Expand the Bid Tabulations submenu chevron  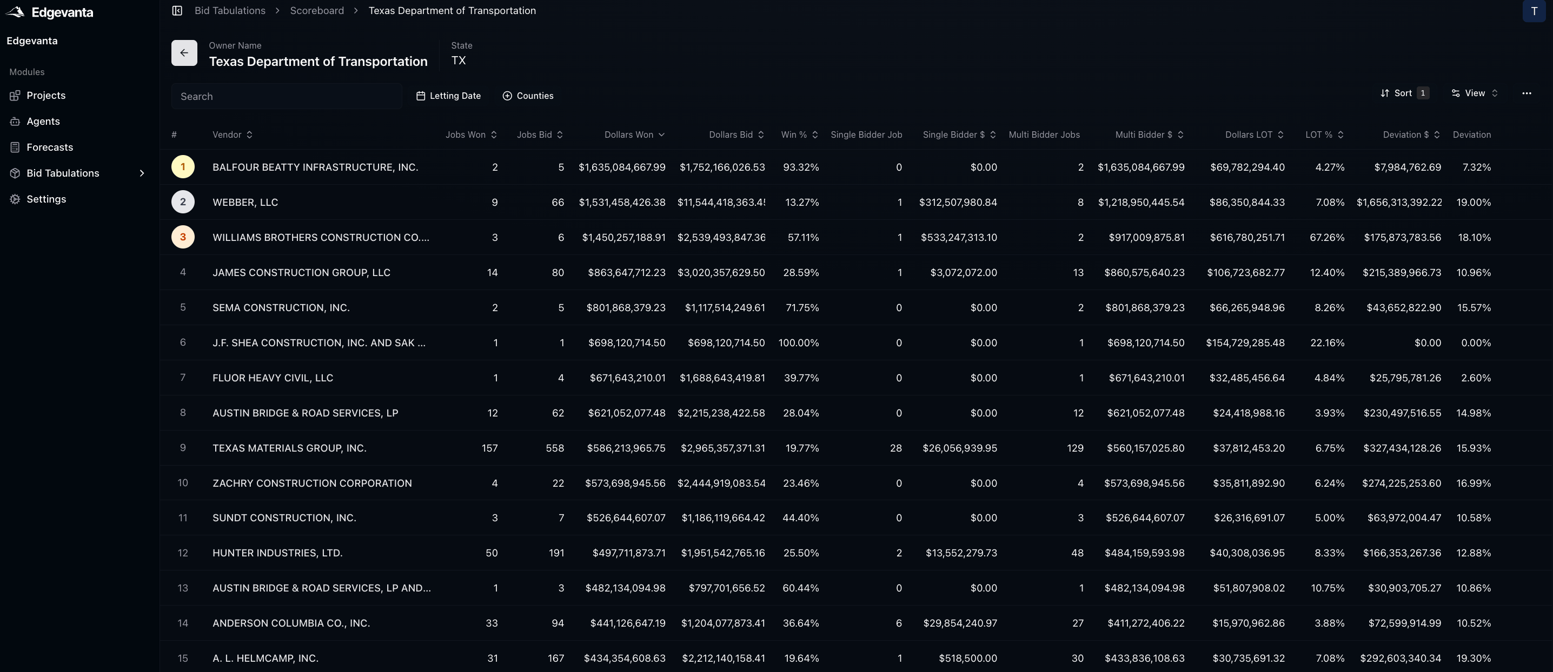coord(142,173)
